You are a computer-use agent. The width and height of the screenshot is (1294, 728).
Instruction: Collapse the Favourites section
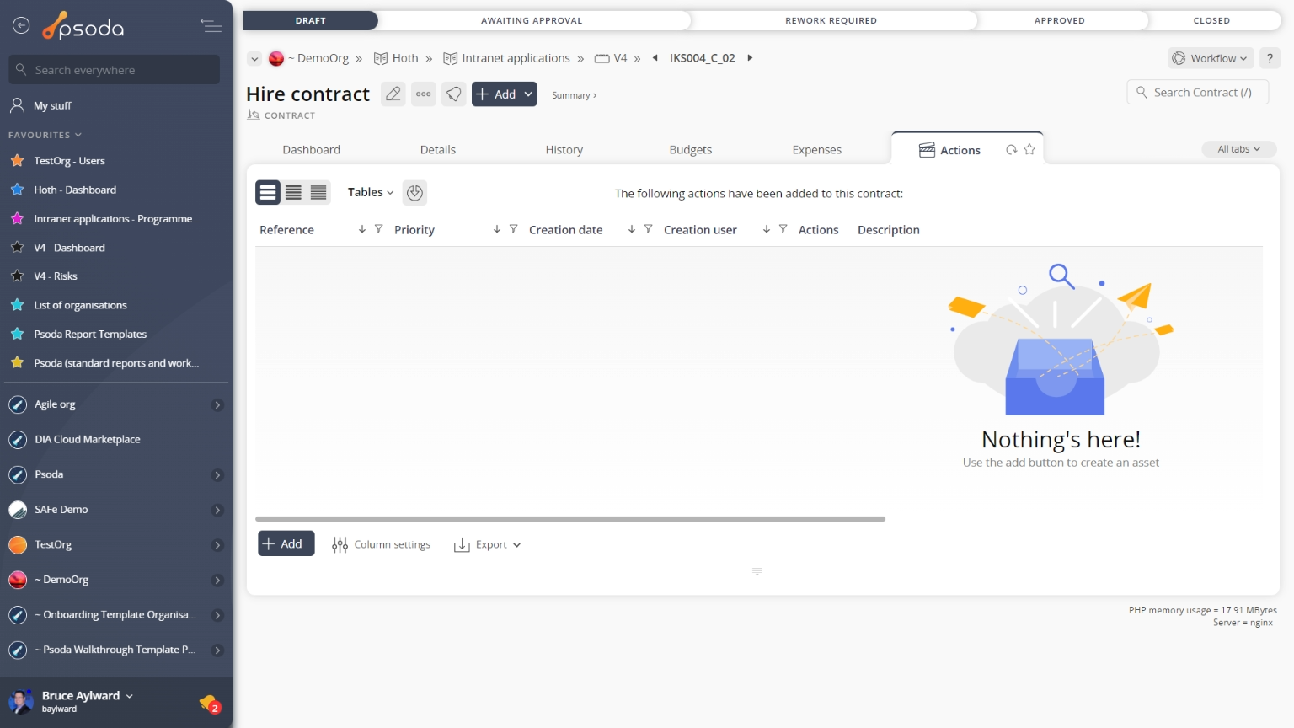tap(45, 135)
